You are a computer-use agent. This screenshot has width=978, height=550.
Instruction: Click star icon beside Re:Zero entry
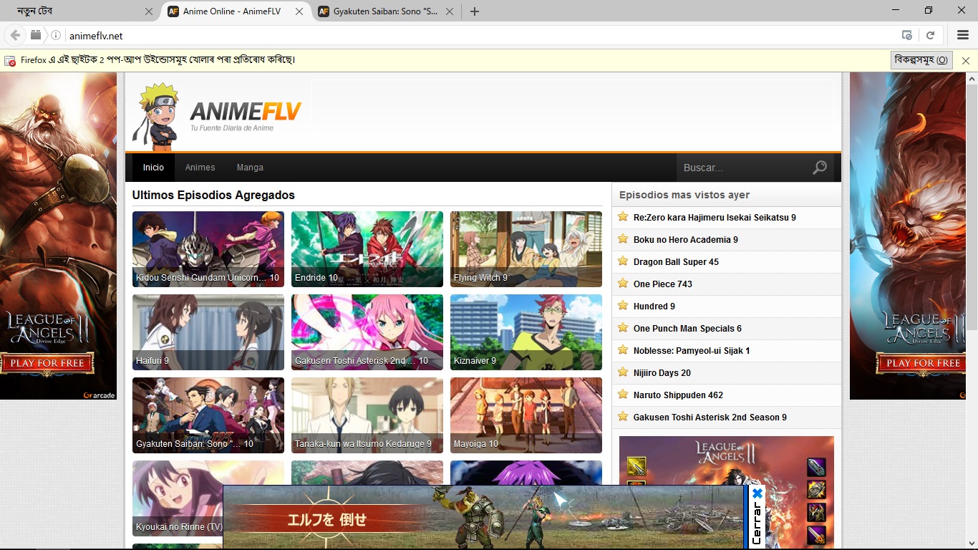[623, 217]
